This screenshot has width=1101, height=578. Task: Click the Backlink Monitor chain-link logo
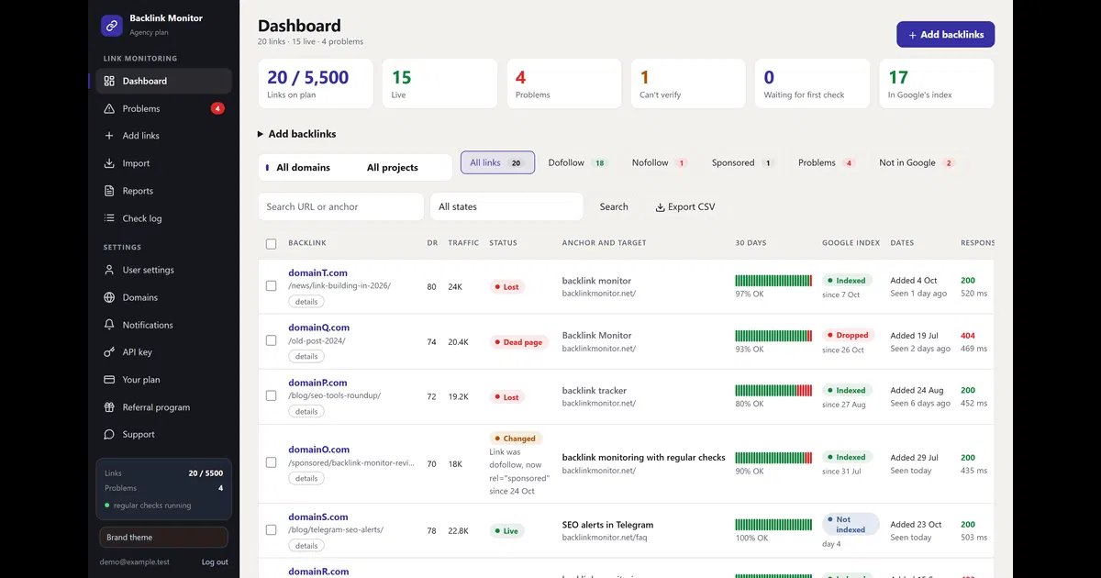click(112, 25)
